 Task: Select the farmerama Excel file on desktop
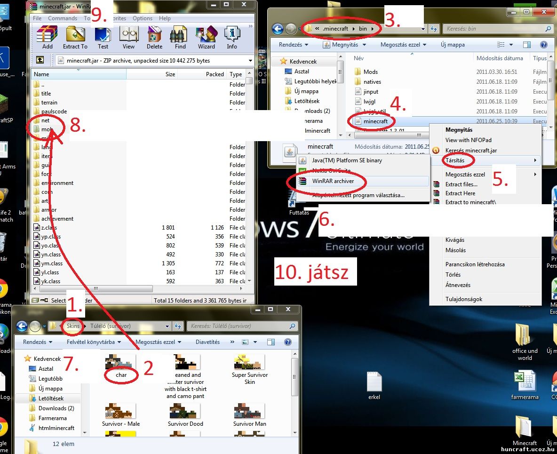tap(525, 385)
